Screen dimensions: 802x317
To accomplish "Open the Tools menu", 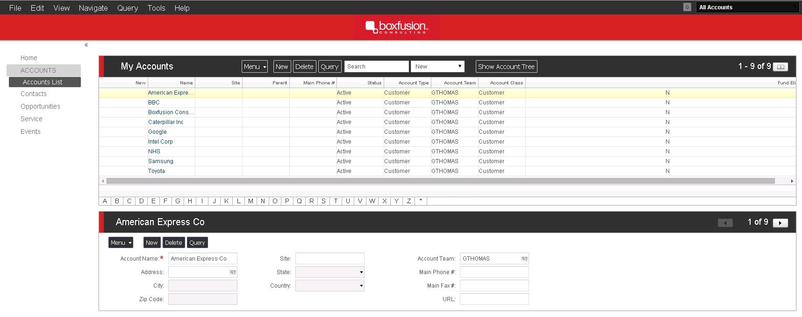I will coord(157,8).
